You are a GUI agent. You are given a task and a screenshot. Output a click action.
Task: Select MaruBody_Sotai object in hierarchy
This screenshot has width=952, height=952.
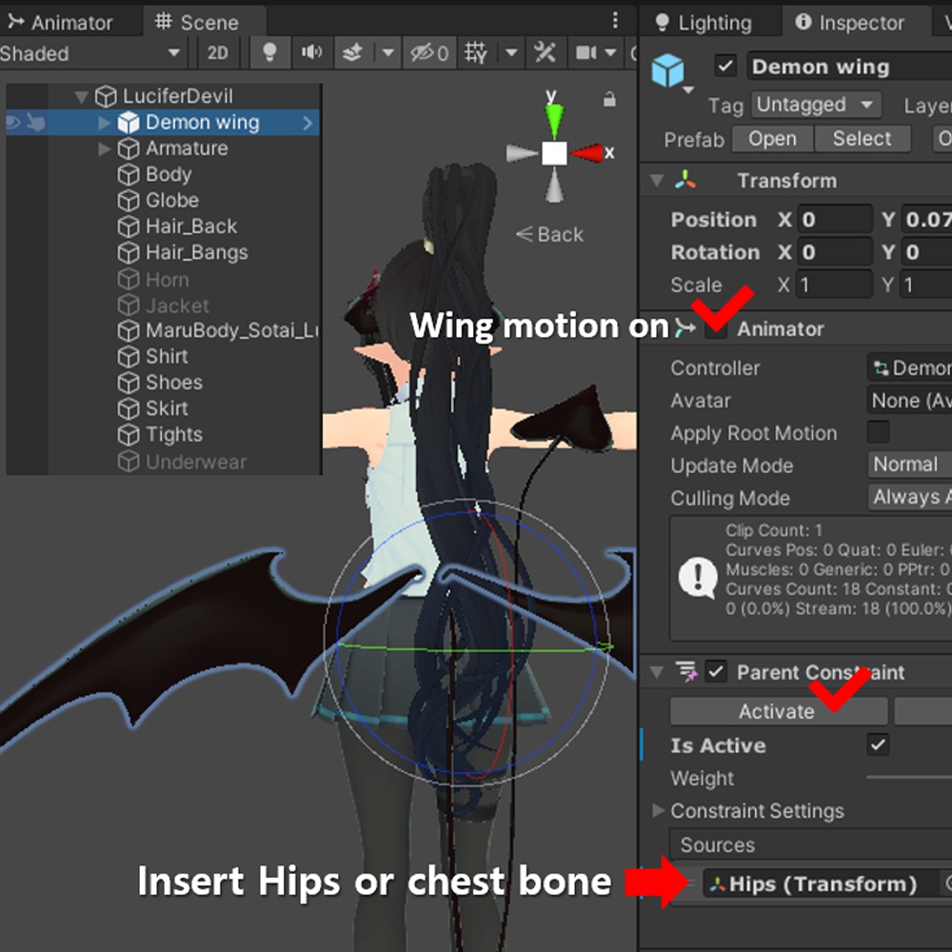click(231, 330)
